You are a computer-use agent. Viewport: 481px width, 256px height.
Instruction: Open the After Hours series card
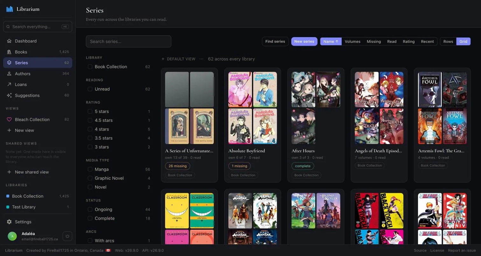pos(316,125)
